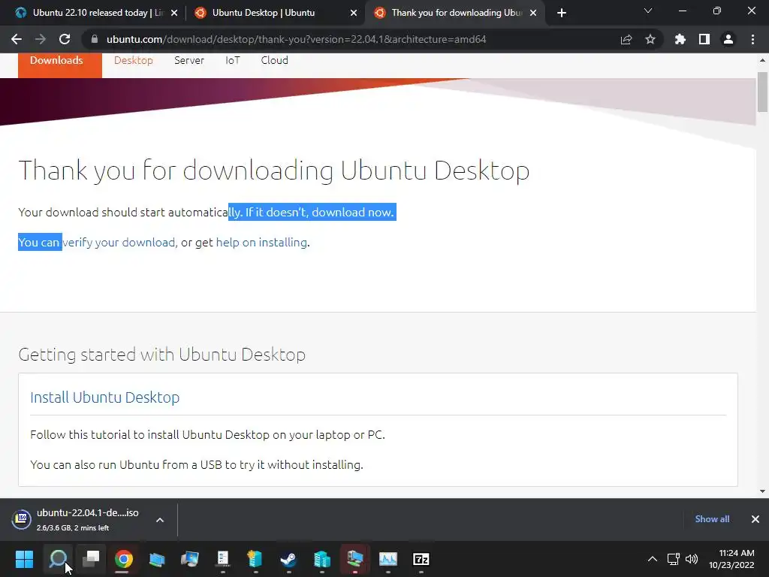
Task: Open the network tray icon
Action: click(674, 559)
